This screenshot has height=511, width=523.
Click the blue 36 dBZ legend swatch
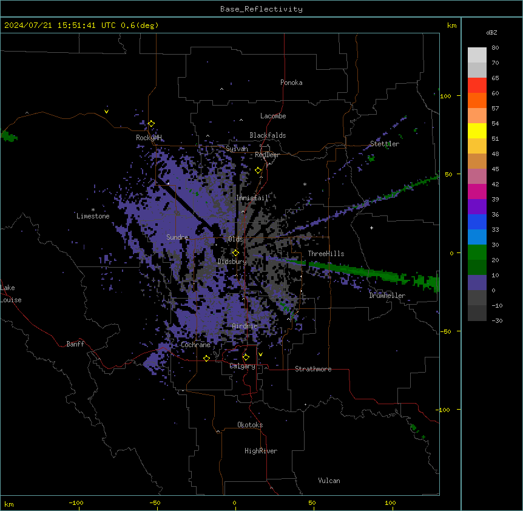tap(477, 222)
